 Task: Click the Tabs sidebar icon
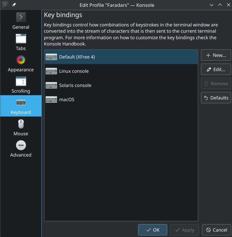21,39
